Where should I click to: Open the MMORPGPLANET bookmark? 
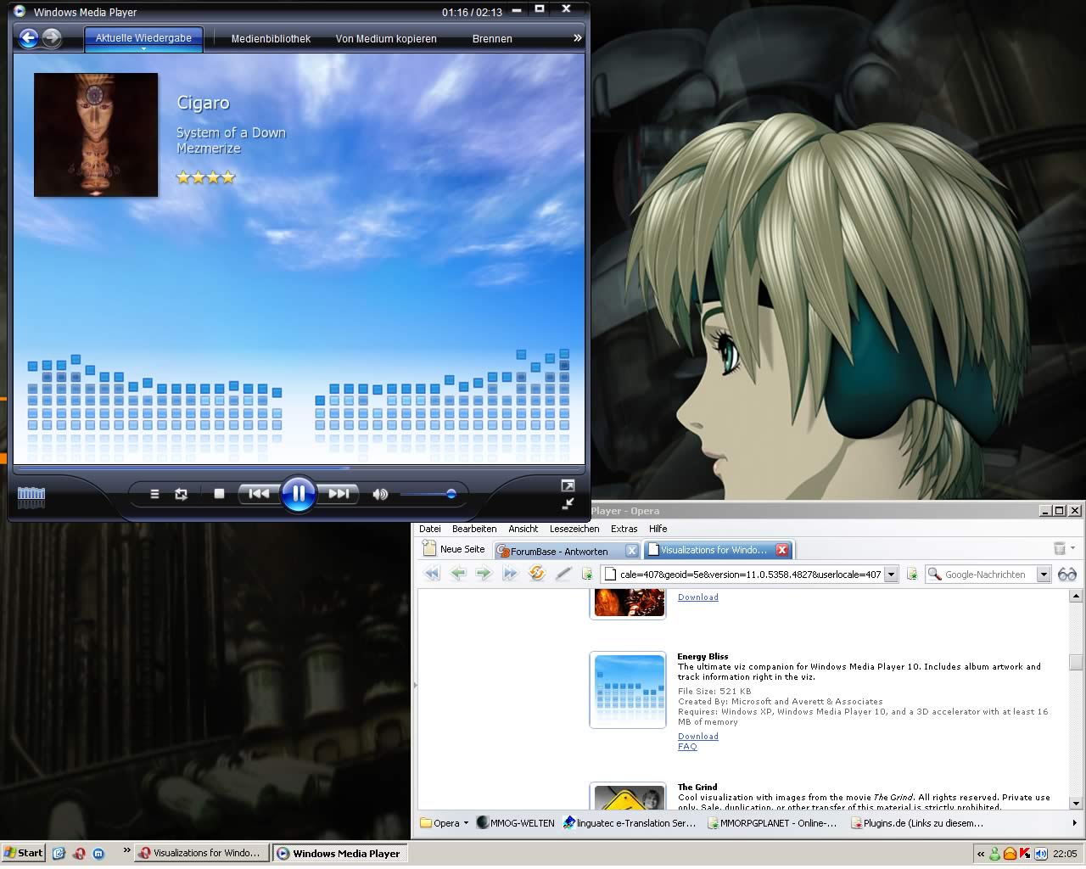(772, 823)
